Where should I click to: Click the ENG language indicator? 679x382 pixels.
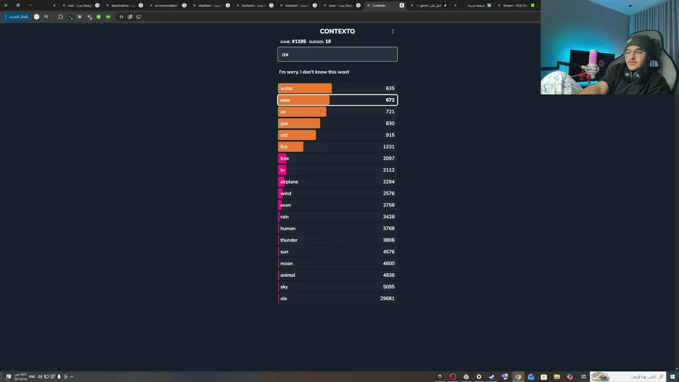[32, 377]
